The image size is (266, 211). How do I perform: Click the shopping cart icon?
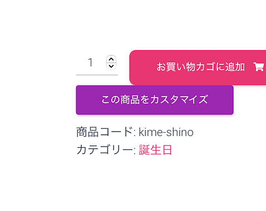pos(259,67)
